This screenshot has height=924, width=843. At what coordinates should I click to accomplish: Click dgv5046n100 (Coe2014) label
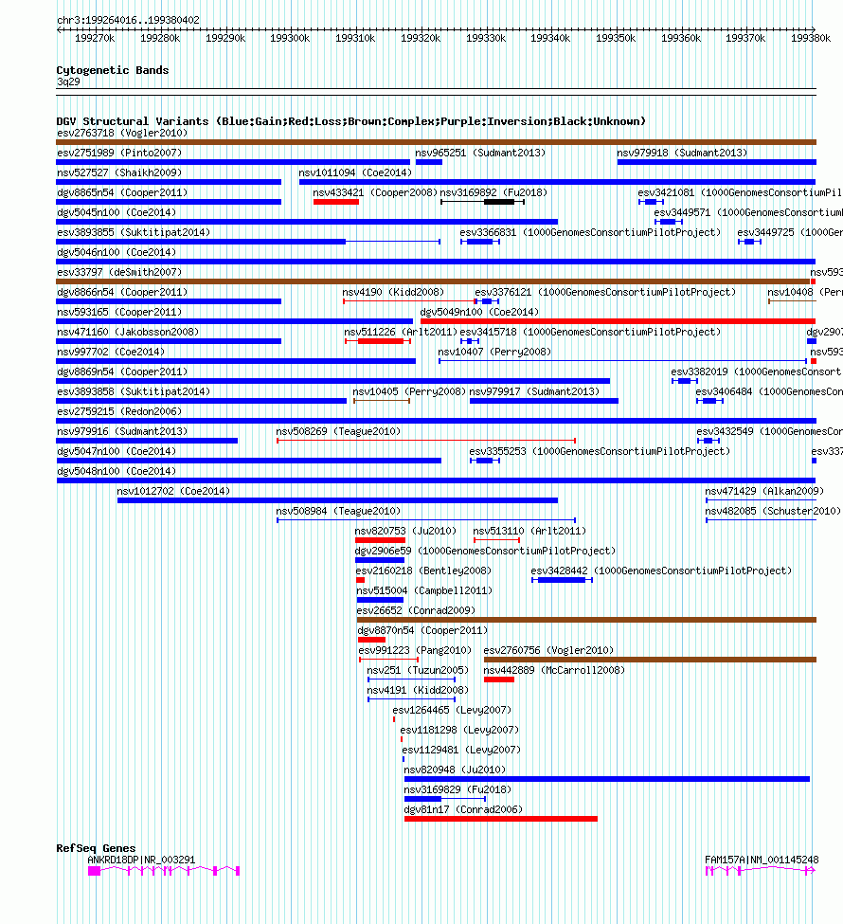(x=117, y=253)
